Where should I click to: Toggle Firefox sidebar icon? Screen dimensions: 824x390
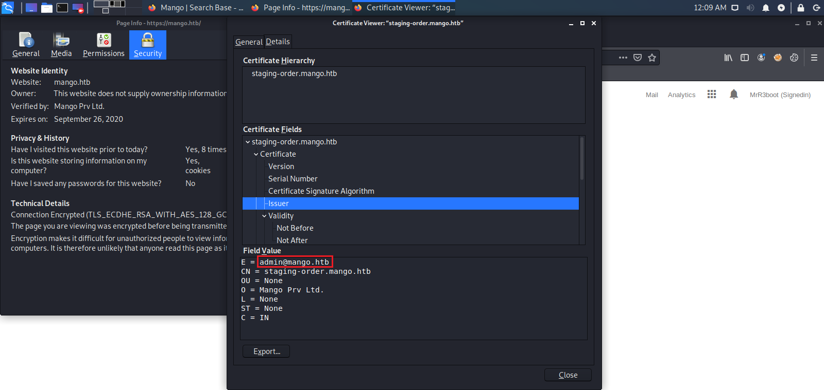point(745,58)
